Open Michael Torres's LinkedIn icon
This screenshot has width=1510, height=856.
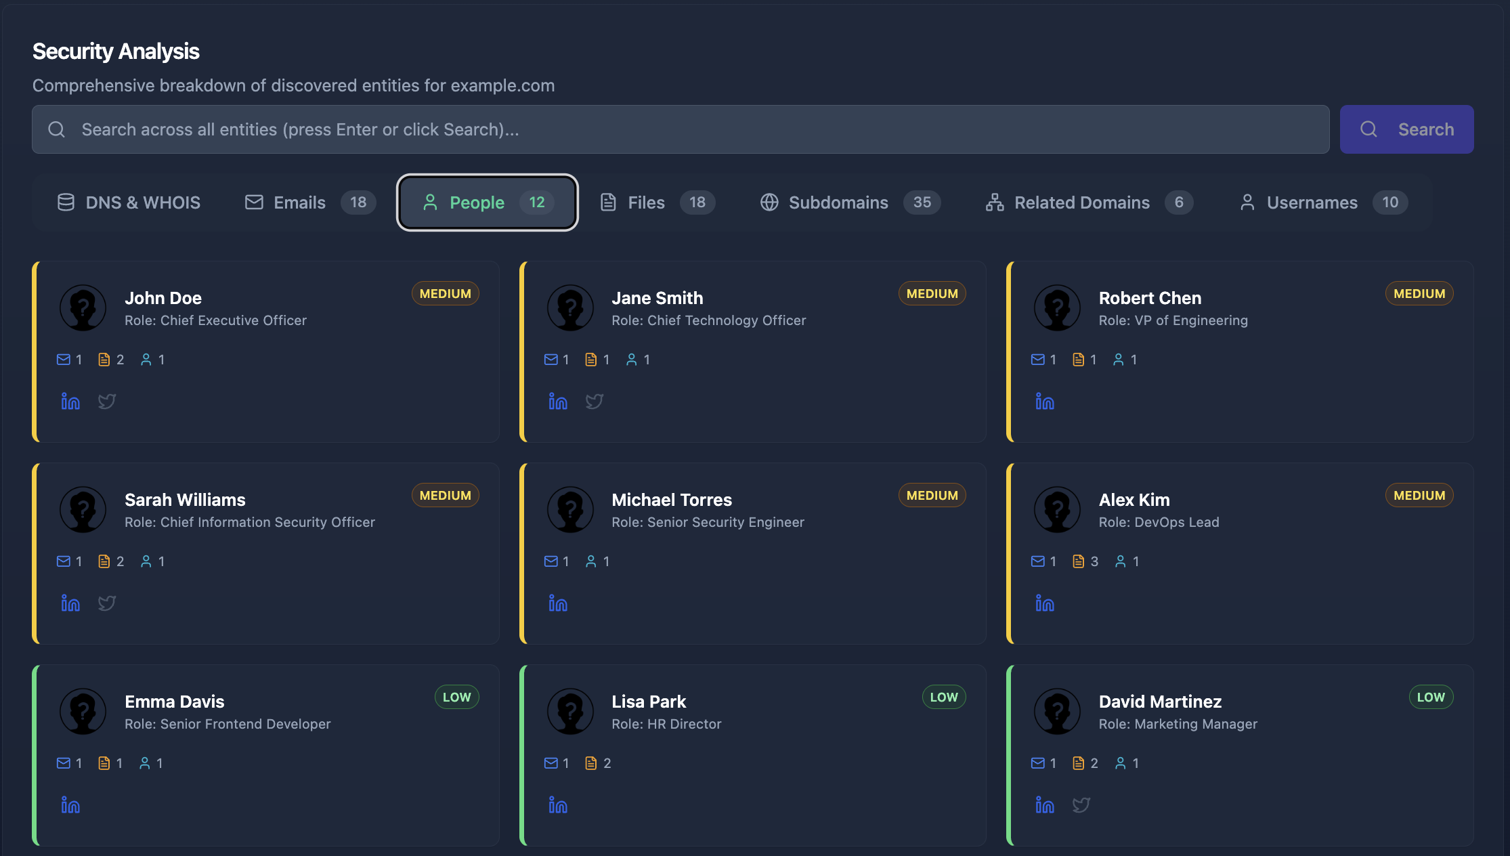[x=558, y=603]
